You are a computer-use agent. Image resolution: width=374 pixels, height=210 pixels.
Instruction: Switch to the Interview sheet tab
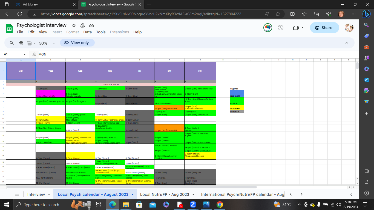36,194
